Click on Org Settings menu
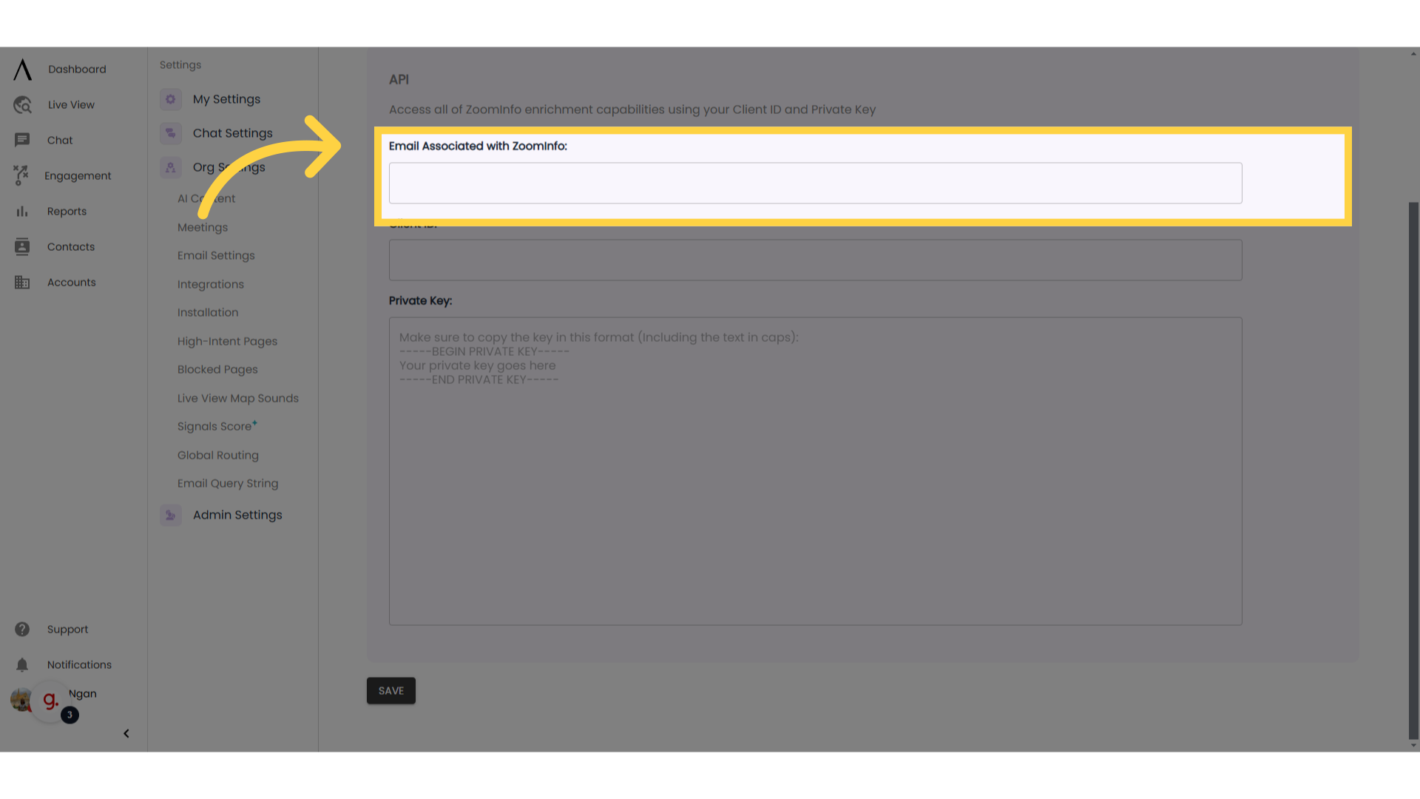 pos(229,166)
